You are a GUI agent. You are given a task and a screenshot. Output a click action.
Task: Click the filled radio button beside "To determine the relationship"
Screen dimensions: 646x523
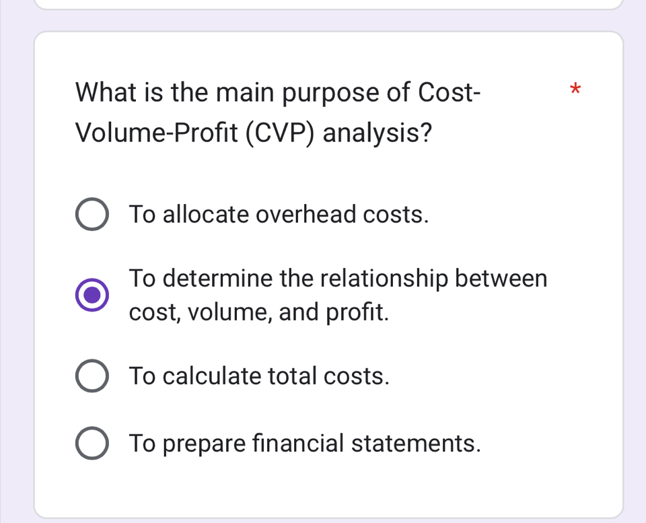tap(91, 295)
